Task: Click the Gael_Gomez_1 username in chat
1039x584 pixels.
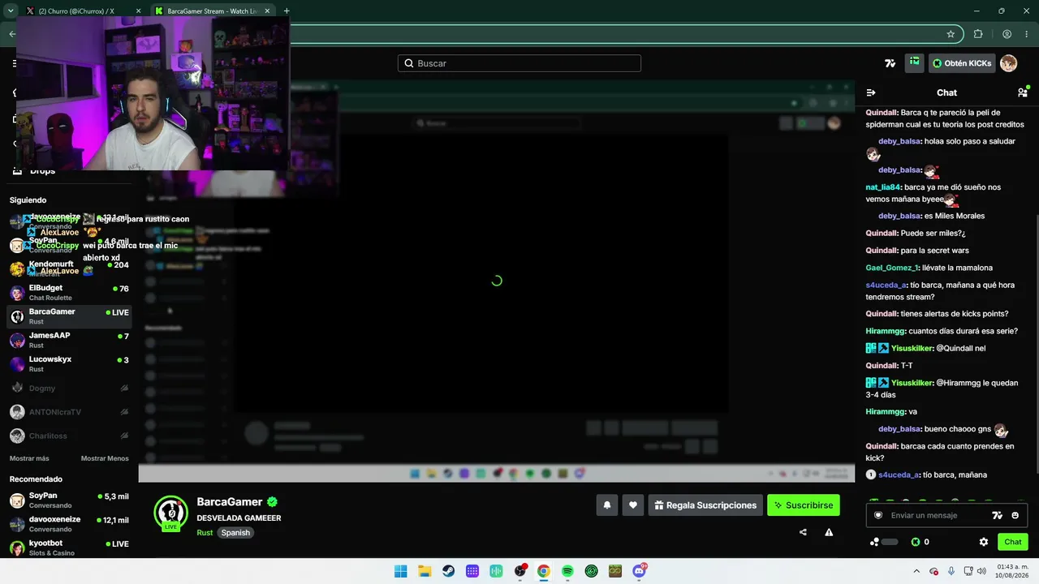Action: [892, 268]
